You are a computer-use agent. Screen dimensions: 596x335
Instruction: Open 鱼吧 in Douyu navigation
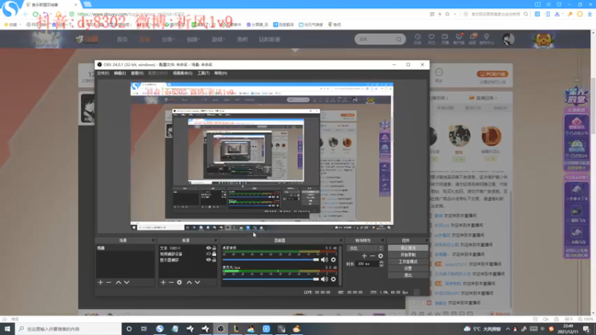[x=242, y=39]
